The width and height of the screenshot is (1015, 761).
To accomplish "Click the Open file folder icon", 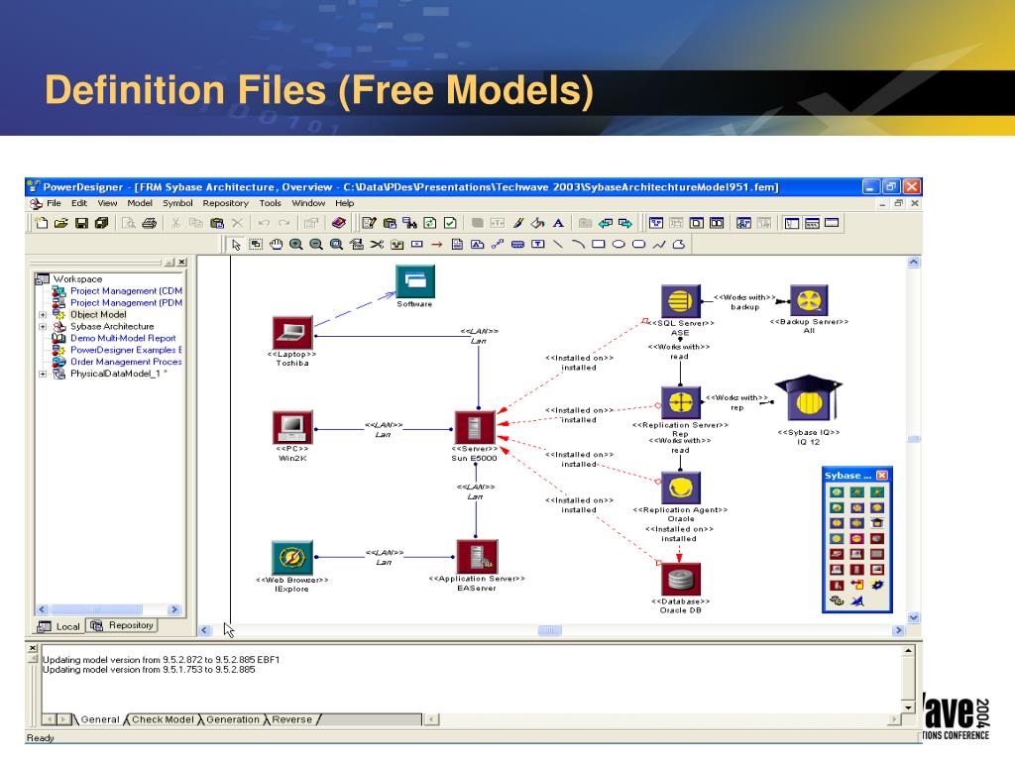I will pos(60,223).
